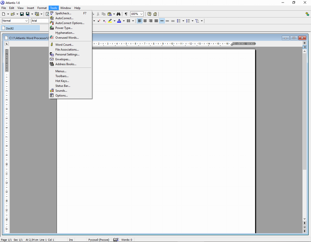Click the scroll down arrow of the vertical scrollbar

(305, 219)
